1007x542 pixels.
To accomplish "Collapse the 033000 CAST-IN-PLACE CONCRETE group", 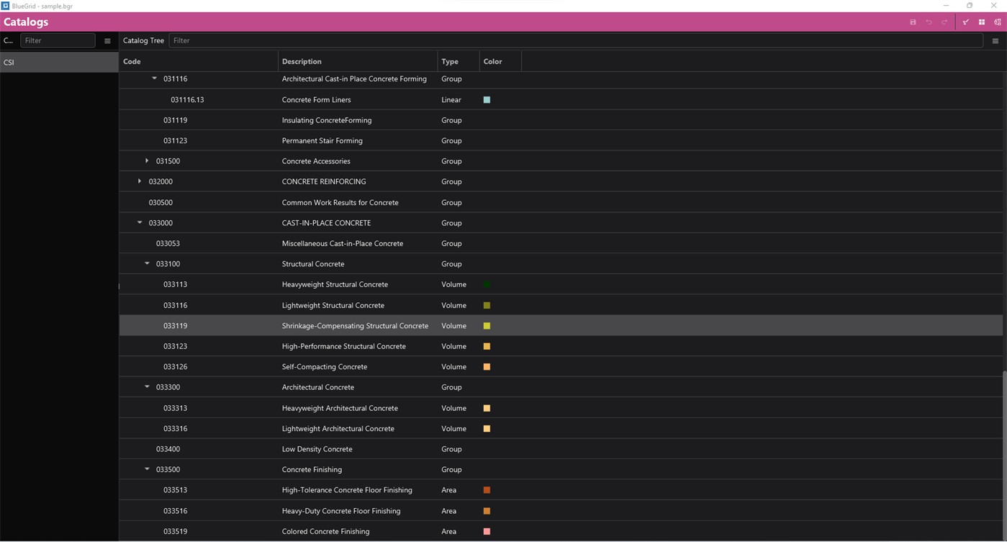I will pos(140,222).
